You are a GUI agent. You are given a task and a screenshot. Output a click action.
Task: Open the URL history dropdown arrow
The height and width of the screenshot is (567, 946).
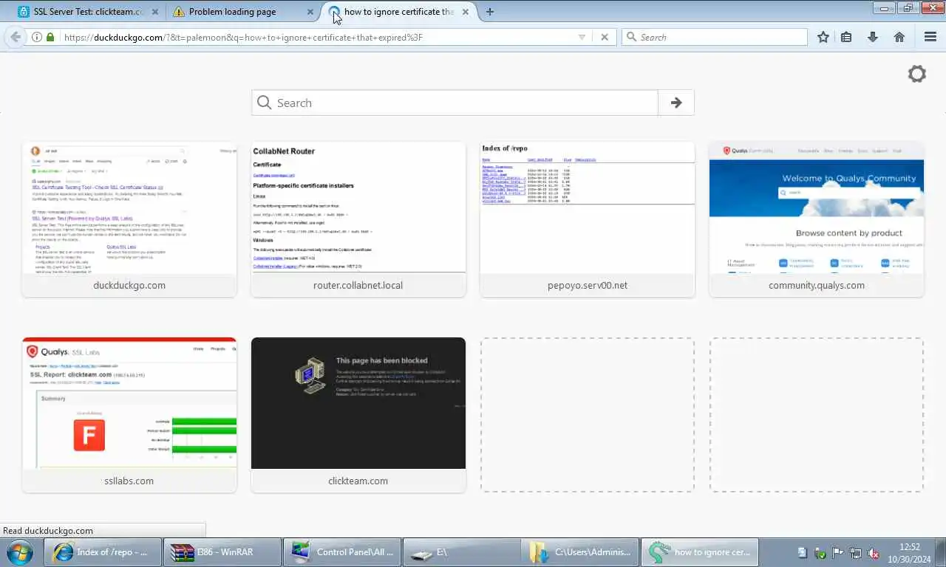pyautogui.click(x=582, y=37)
